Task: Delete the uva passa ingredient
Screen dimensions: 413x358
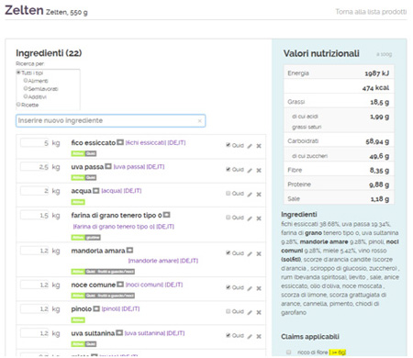Action: [x=259, y=170]
